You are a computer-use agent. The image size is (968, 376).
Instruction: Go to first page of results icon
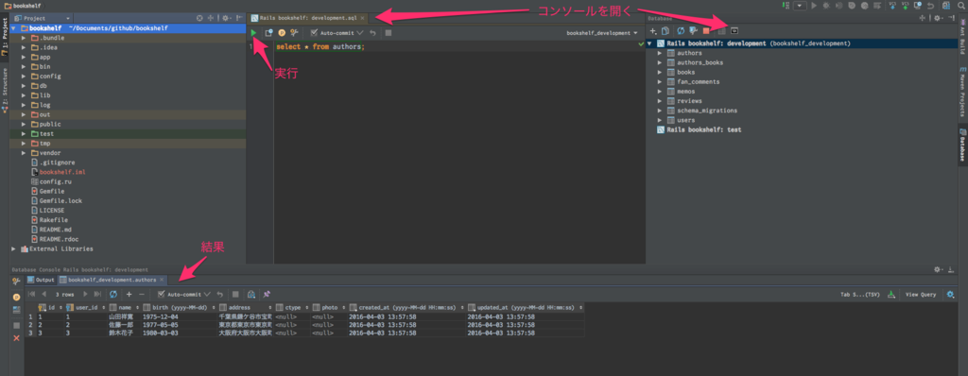(x=31, y=295)
